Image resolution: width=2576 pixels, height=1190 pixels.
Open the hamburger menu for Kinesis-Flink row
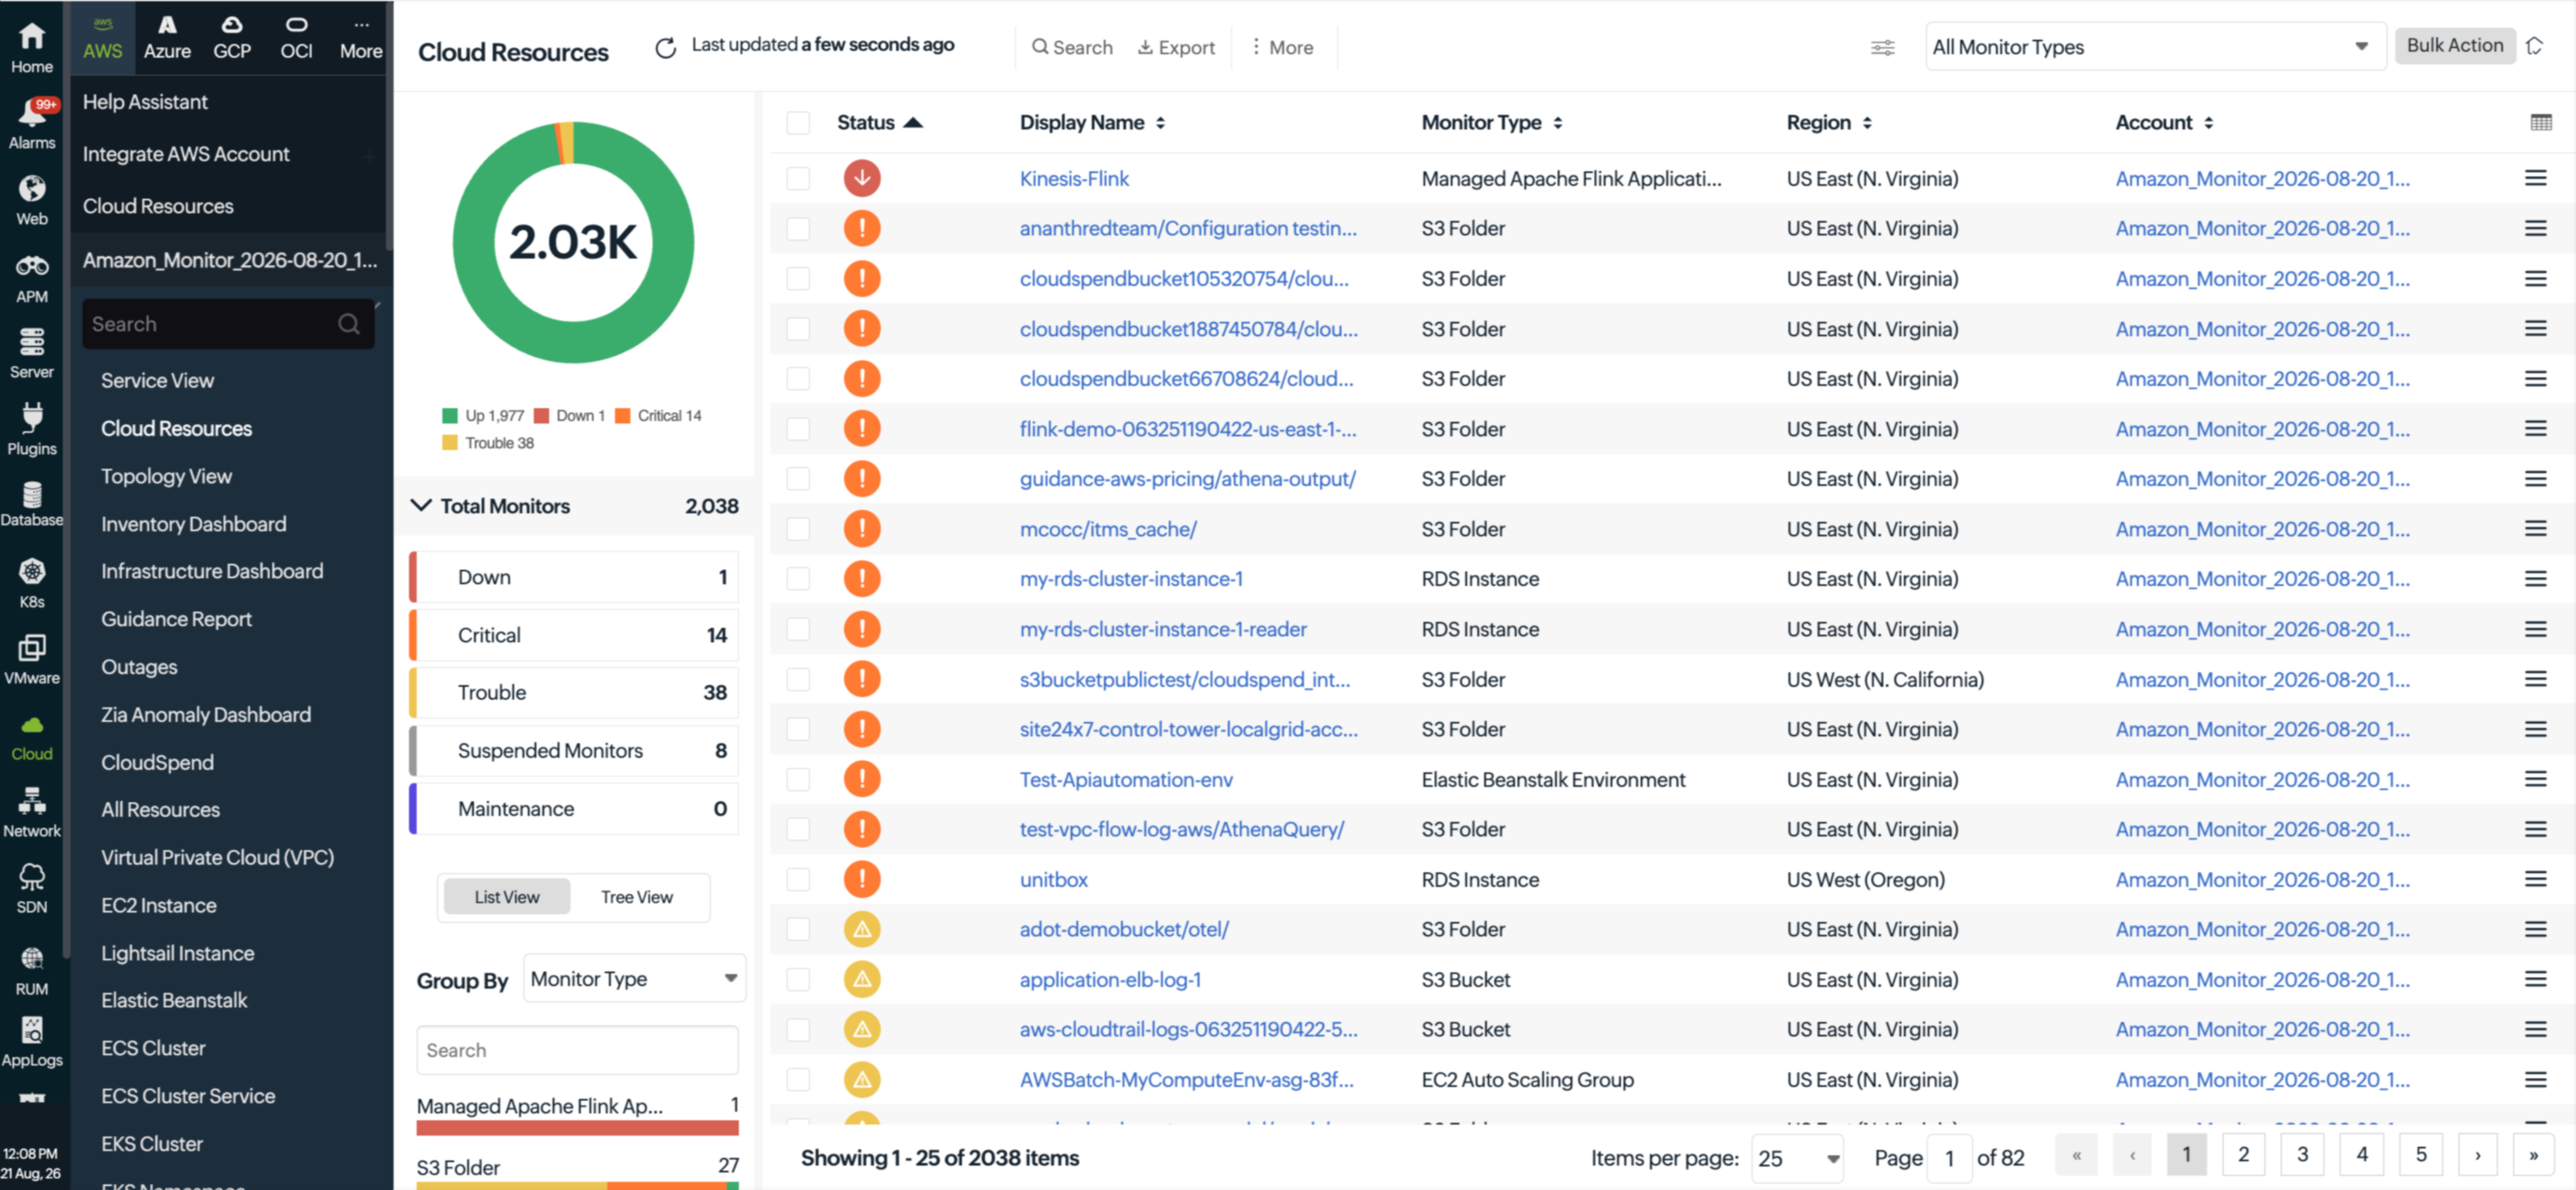2535,178
